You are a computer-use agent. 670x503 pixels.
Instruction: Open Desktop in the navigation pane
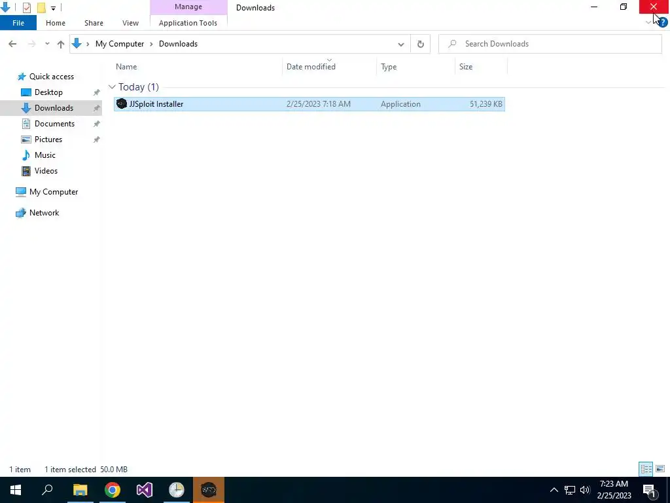click(x=48, y=92)
